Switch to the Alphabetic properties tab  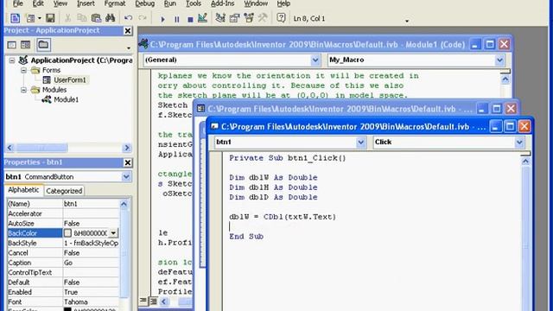coord(23,190)
